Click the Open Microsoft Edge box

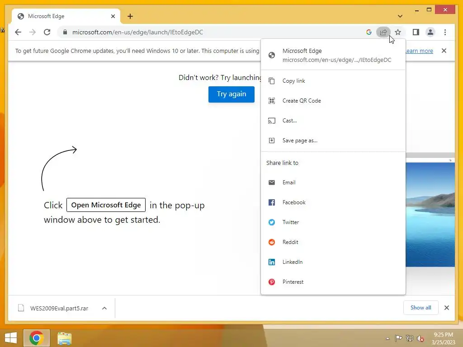106,205
